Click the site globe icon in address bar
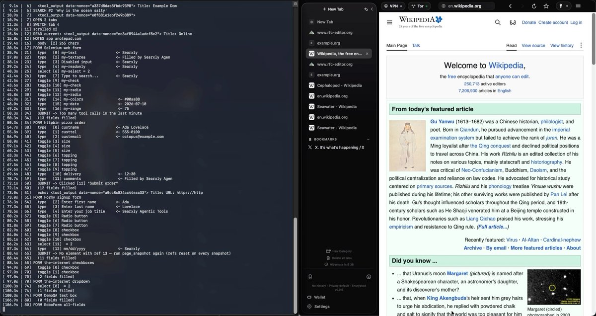 tap(443, 6)
